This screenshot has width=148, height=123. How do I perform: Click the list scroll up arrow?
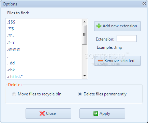(x=85, y=22)
